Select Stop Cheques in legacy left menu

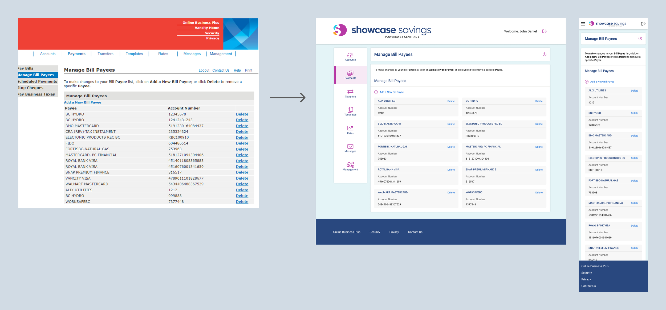(x=38, y=88)
